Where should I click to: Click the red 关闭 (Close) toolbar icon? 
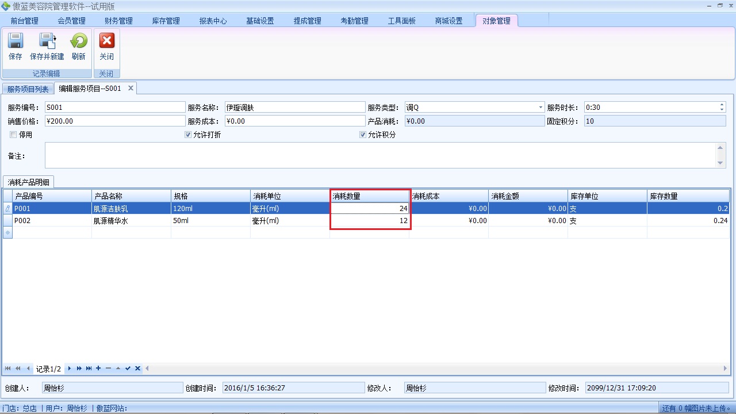click(x=106, y=46)
